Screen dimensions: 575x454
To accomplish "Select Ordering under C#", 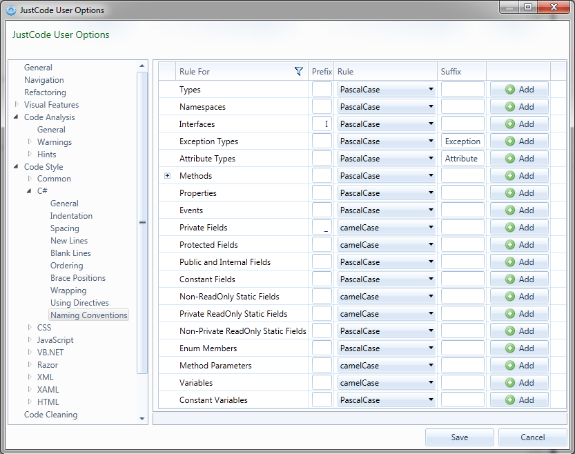I will tap(67, 265).
